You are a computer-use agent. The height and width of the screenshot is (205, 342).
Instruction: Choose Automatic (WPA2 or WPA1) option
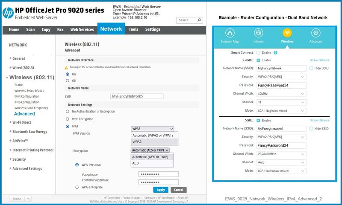click(x=154, y=136)
